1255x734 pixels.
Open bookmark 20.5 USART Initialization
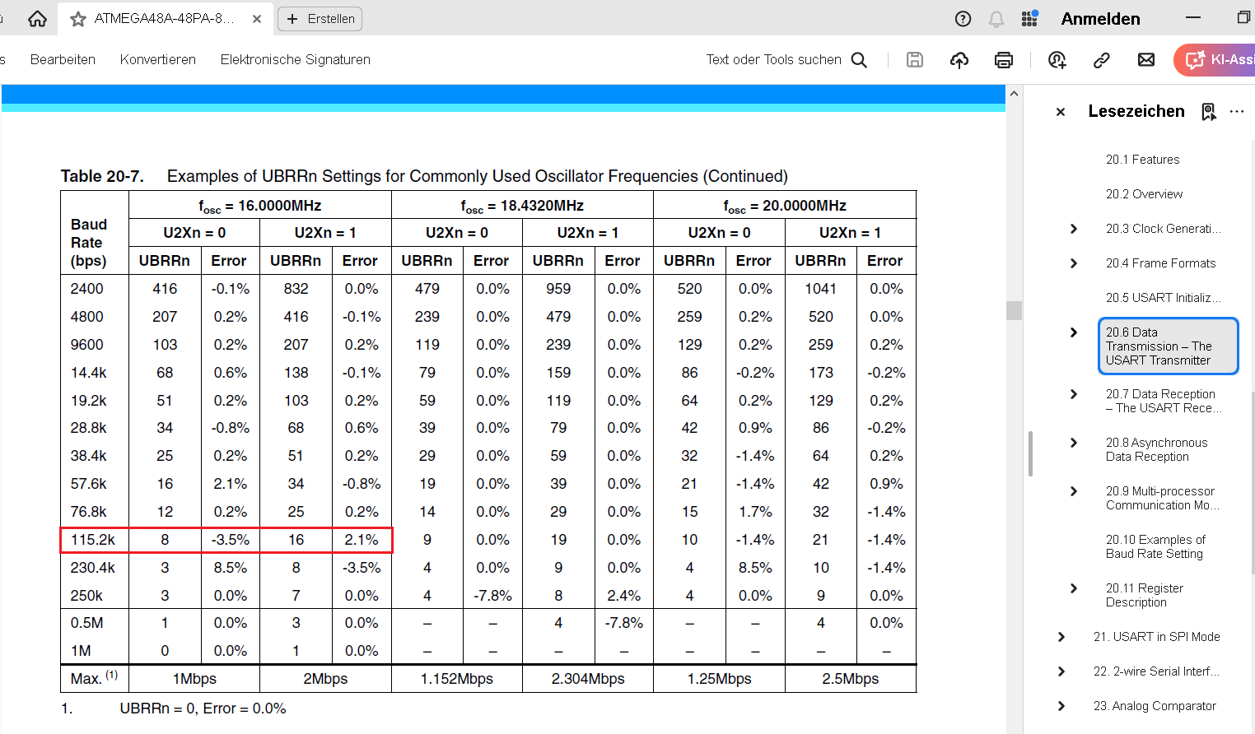[x=1164, y=298]
